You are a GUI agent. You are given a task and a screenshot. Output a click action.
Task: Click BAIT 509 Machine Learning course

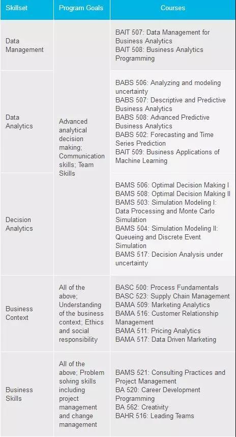point(167,156)
